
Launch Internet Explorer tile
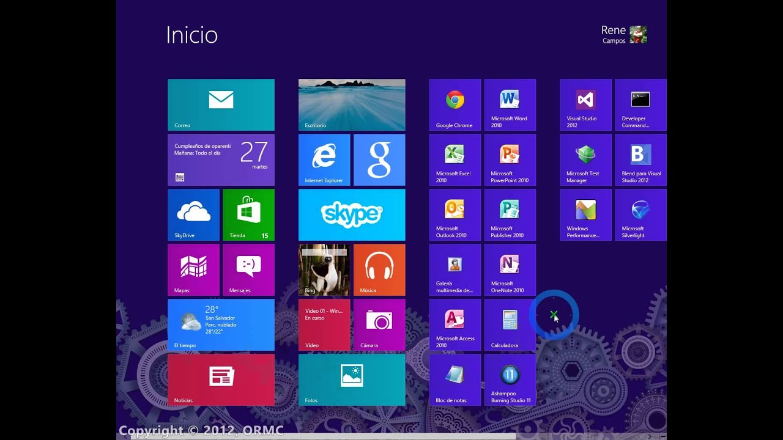[324, 159]
